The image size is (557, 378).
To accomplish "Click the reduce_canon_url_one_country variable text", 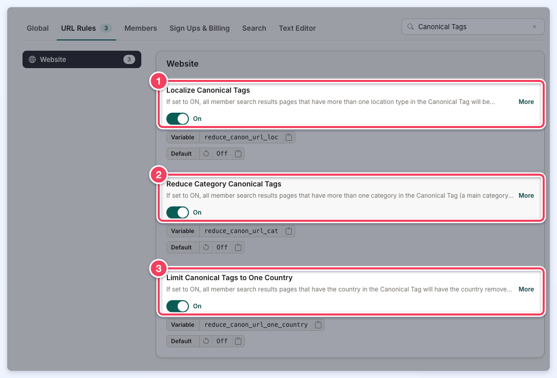I will (256, 325).
